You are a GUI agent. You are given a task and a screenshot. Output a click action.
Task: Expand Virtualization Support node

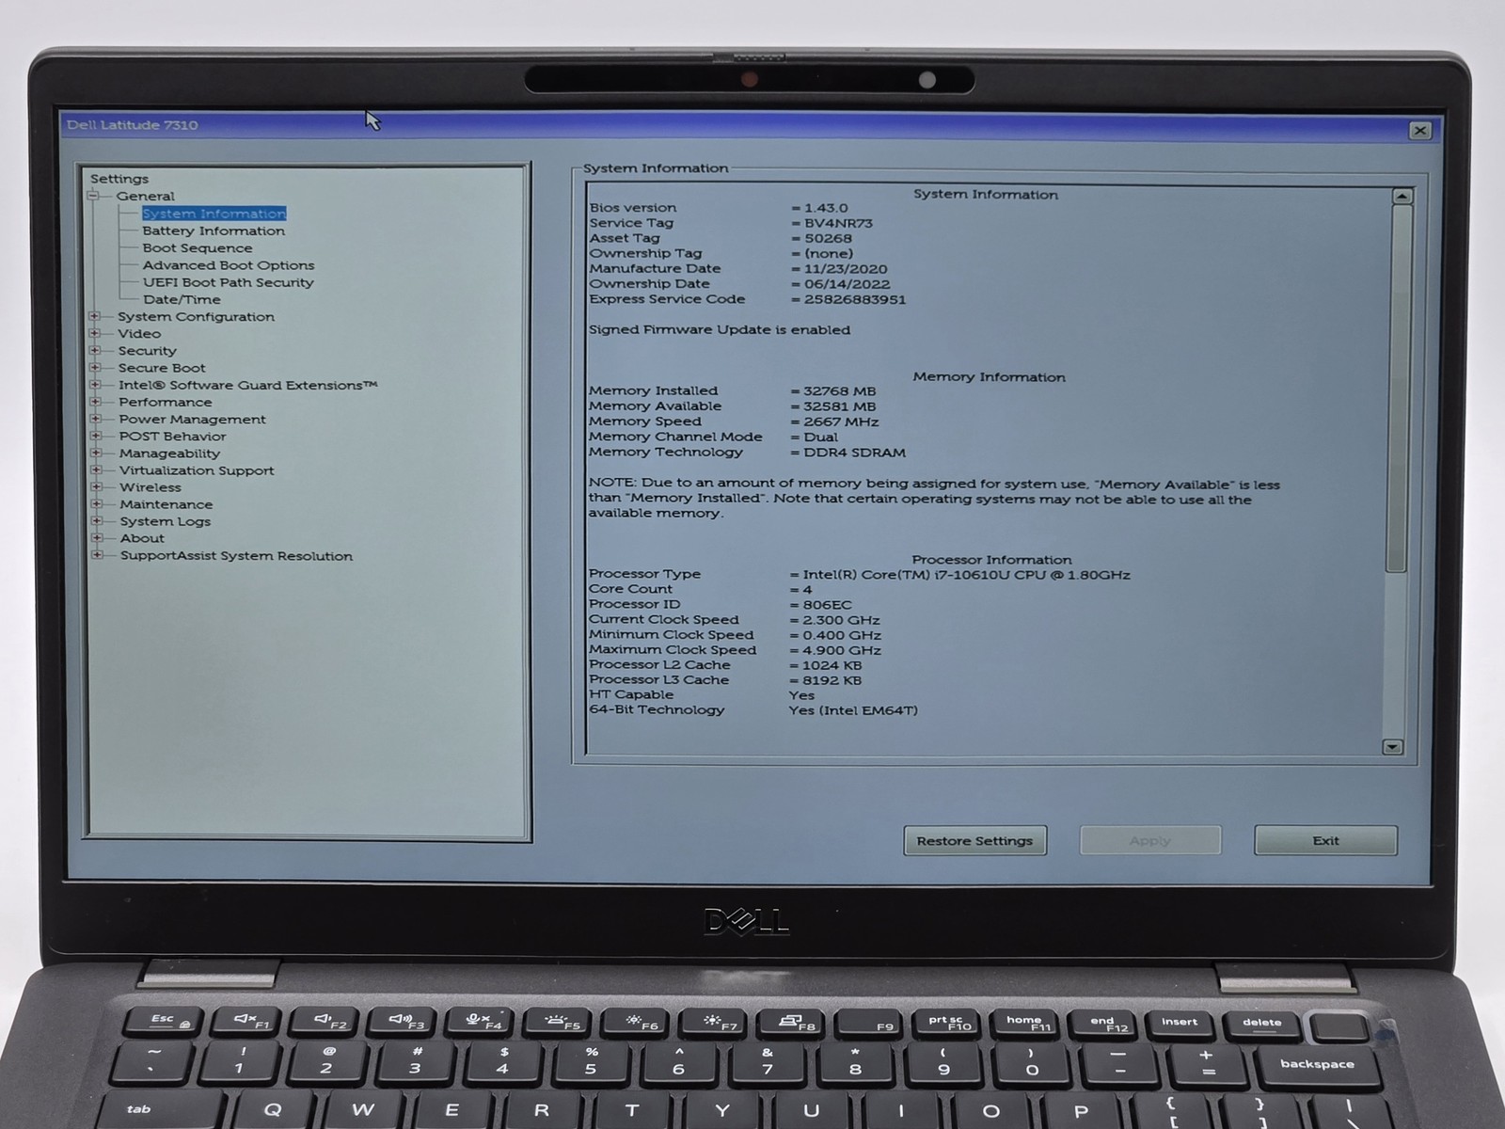(96, 469)
